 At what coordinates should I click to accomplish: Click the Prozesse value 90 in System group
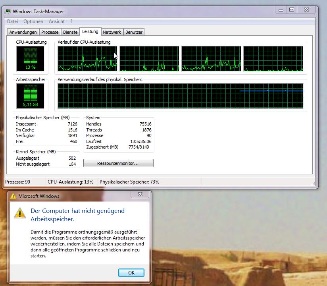[x=149, y=135]
